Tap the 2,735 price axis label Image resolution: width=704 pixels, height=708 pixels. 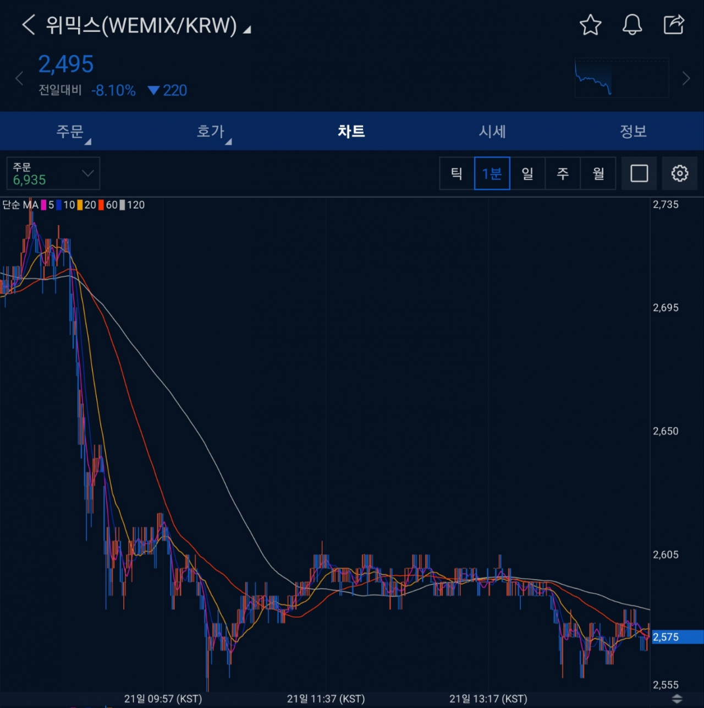[665, 204]
